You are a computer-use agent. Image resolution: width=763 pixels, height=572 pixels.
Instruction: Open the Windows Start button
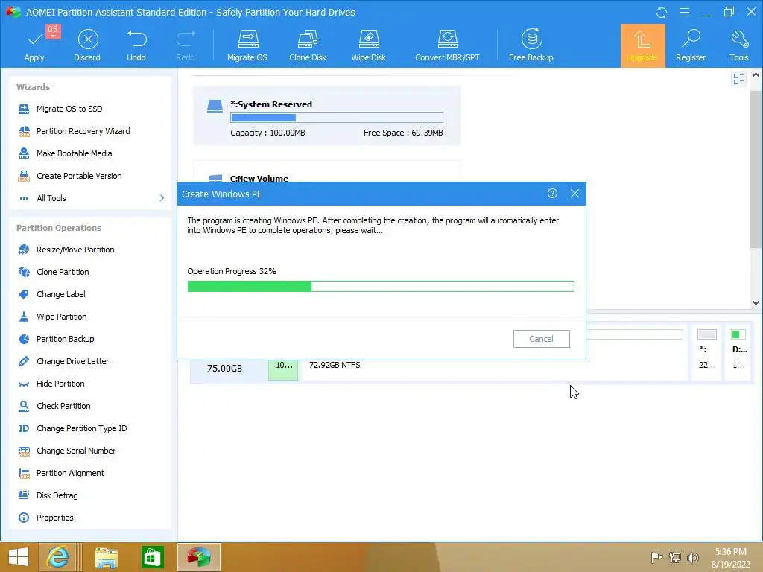tap(19, 557)
